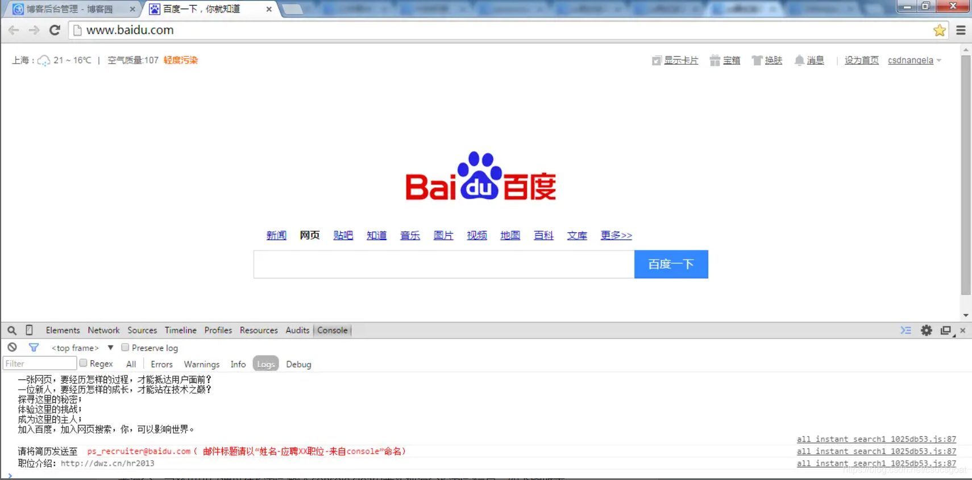972x480 pixels.
Task: Open the 音乐 category
Action: 410,235
